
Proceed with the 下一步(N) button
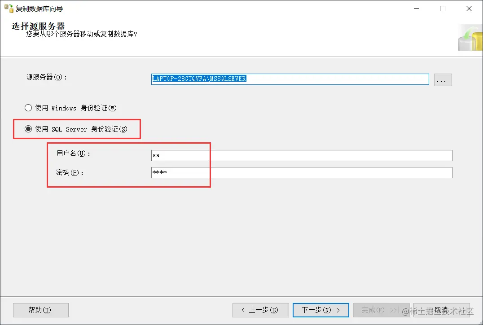321,310
